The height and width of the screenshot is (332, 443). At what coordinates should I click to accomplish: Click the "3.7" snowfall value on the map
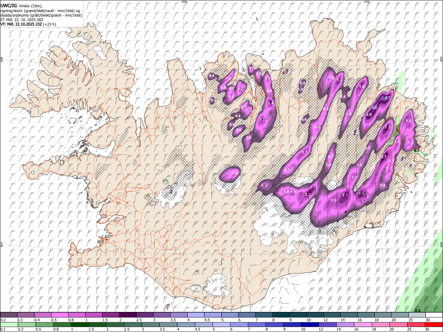point(388,98)
